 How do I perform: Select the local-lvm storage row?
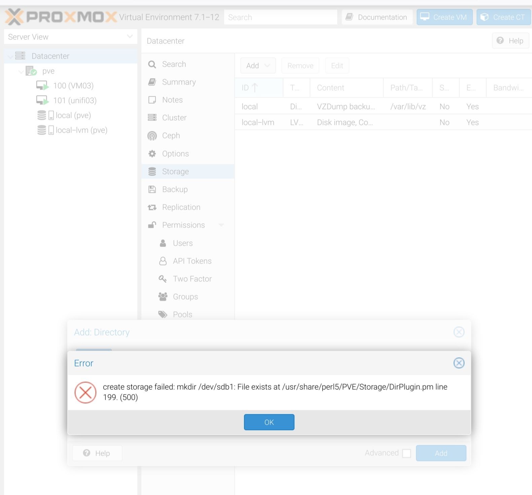click(x=383, y=122)
